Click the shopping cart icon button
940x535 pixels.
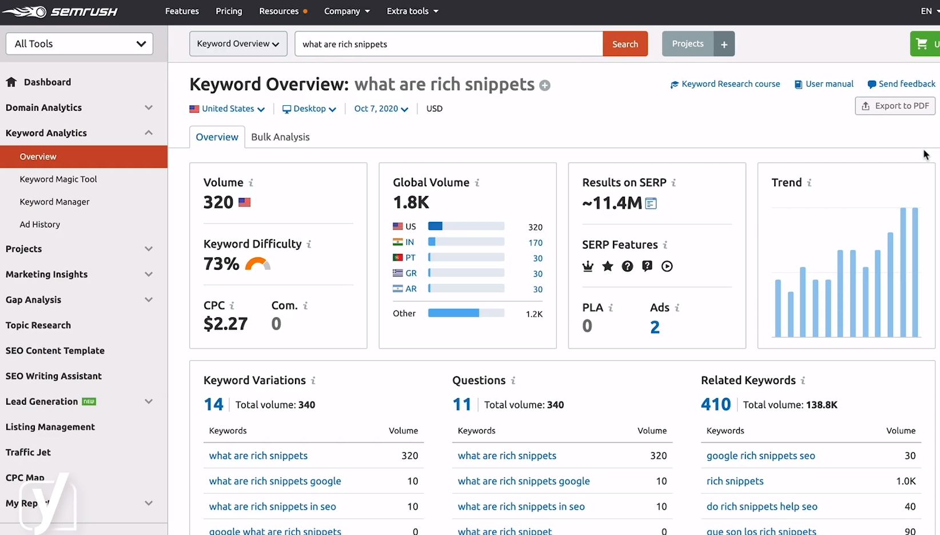point(925,44)
